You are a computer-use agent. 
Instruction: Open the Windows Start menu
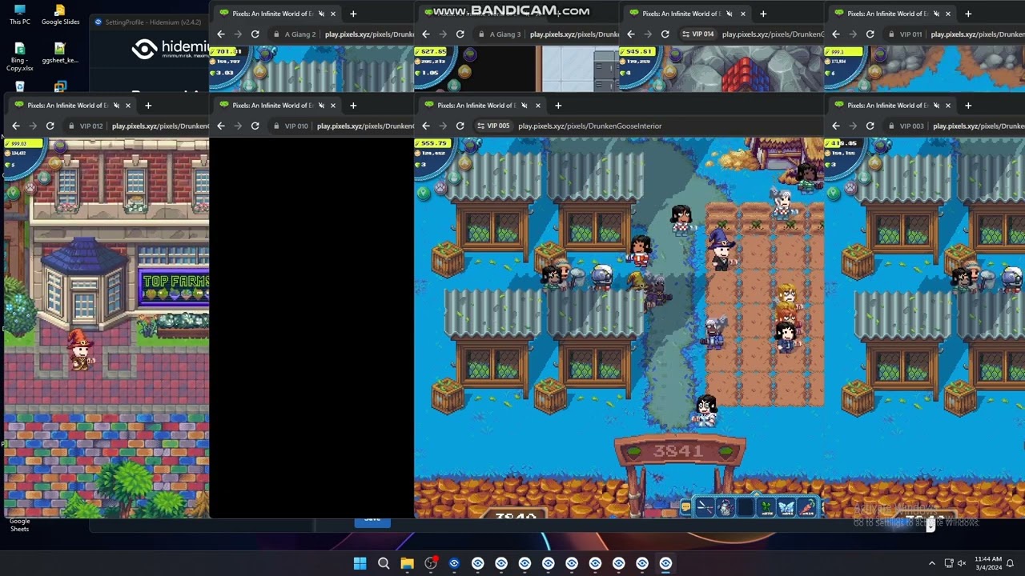pyautogui.click(x=360, y=563)
